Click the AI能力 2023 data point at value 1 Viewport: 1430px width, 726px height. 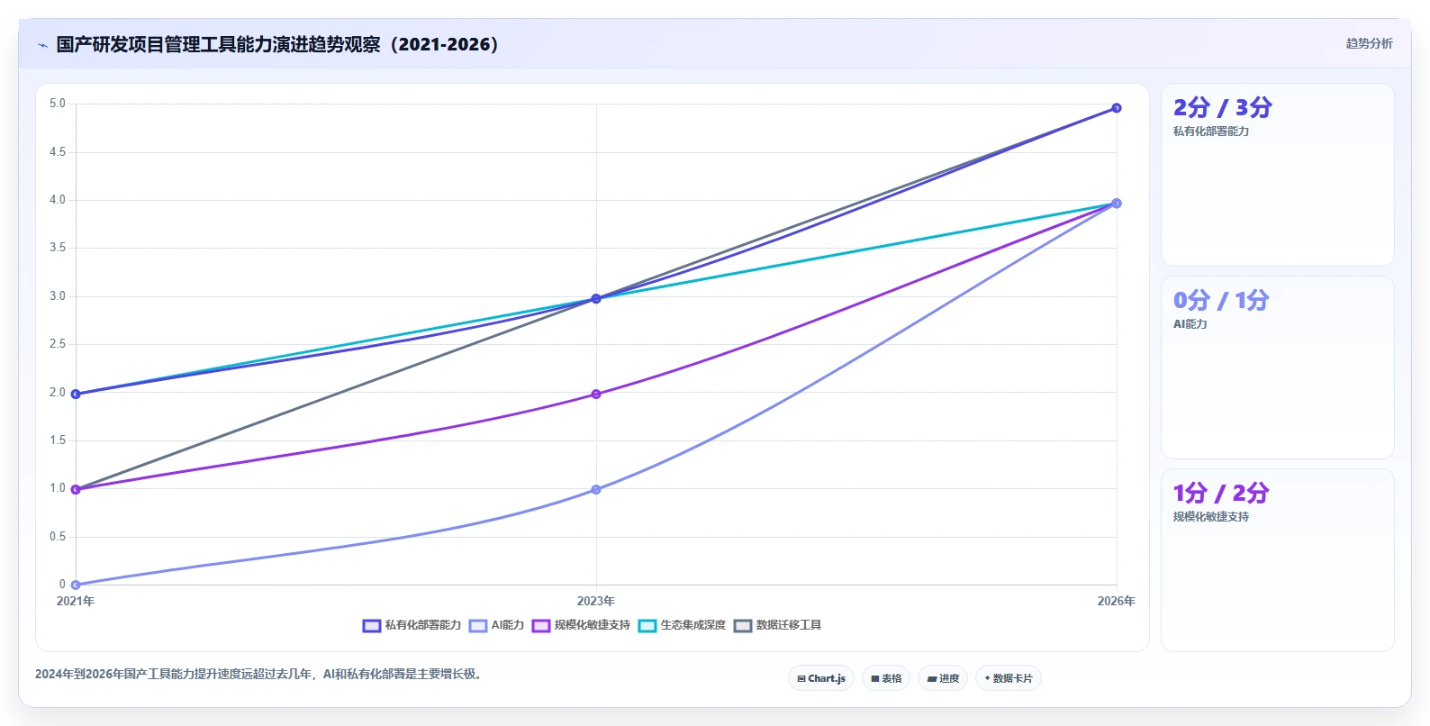[x=596, y=490]
